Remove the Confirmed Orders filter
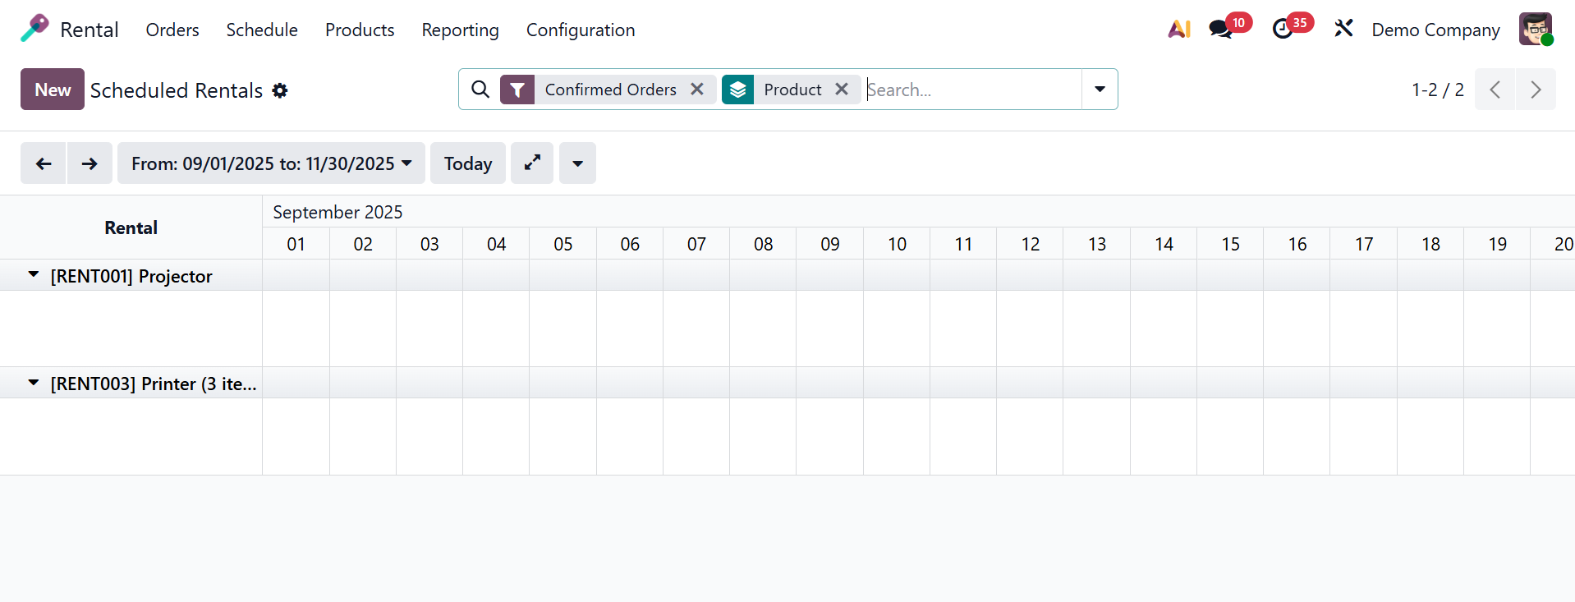The image size is (1575, 602). [697, 89]
